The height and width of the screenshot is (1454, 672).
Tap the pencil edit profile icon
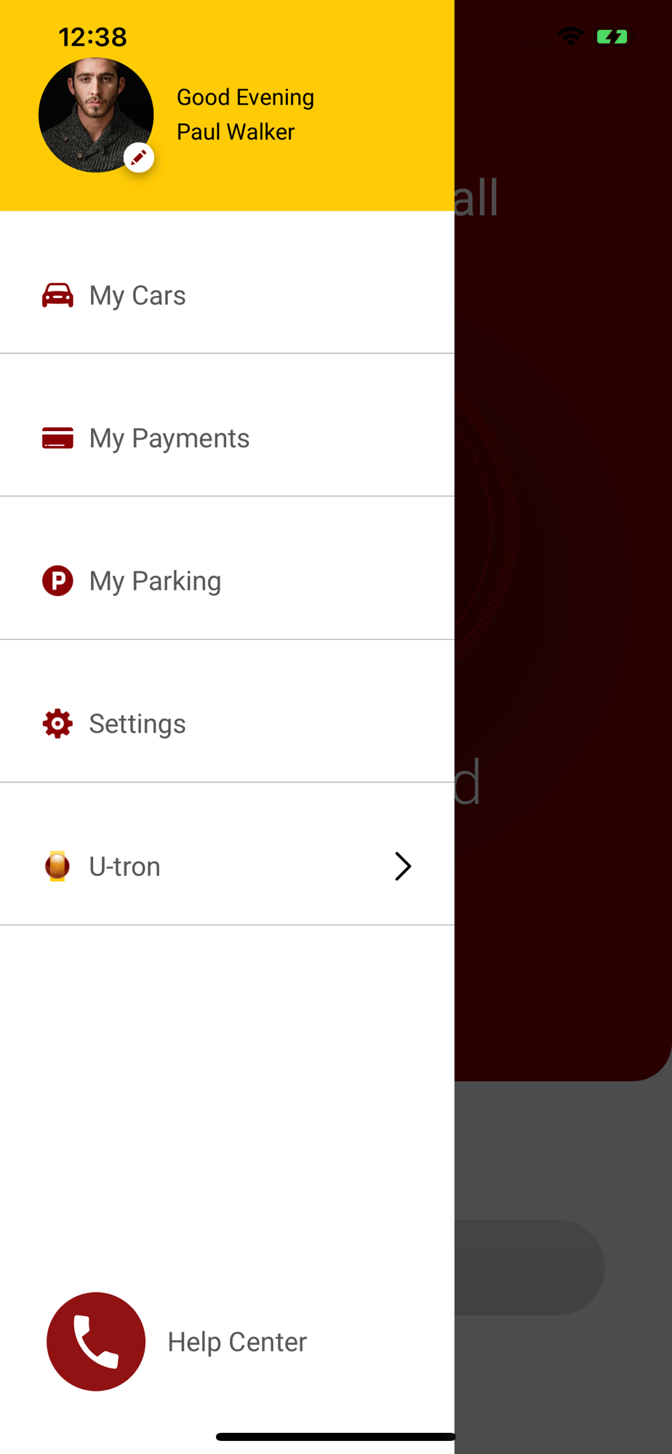tap(138, 157)
